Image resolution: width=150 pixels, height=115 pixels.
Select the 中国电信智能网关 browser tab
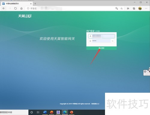(x=17, y=4)
